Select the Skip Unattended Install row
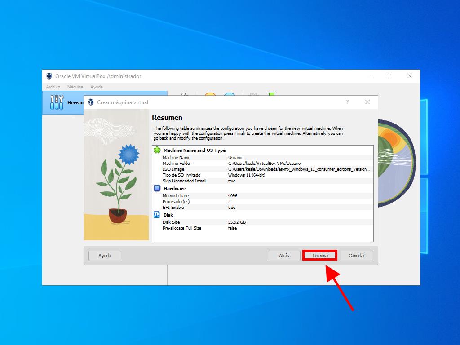 265,181
